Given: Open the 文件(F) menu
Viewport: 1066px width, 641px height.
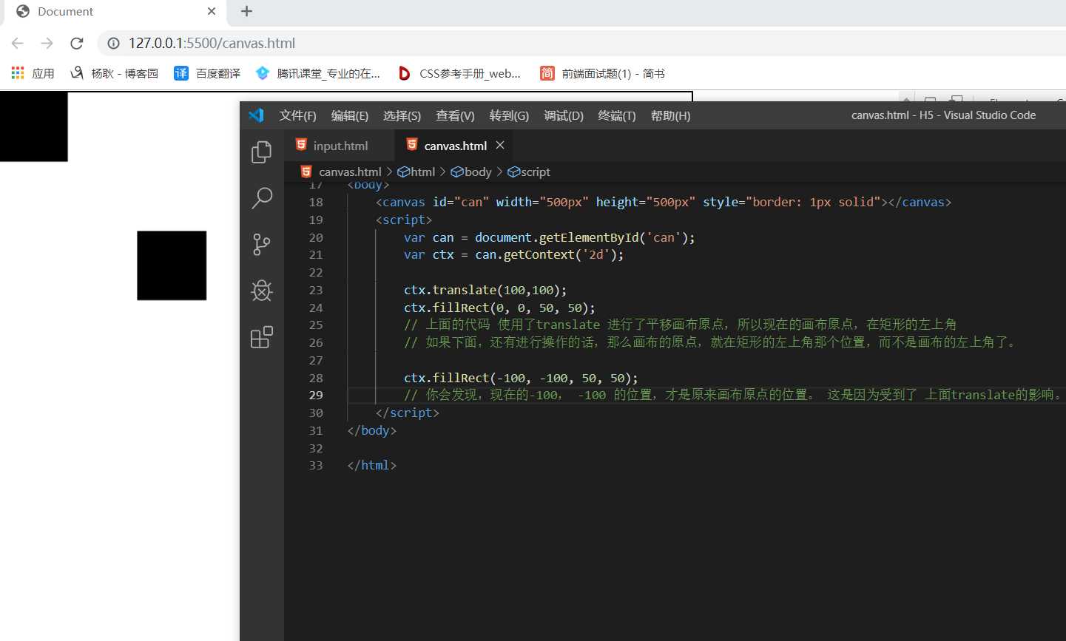Looking at the screenshot, I should (x=297, y=115).
